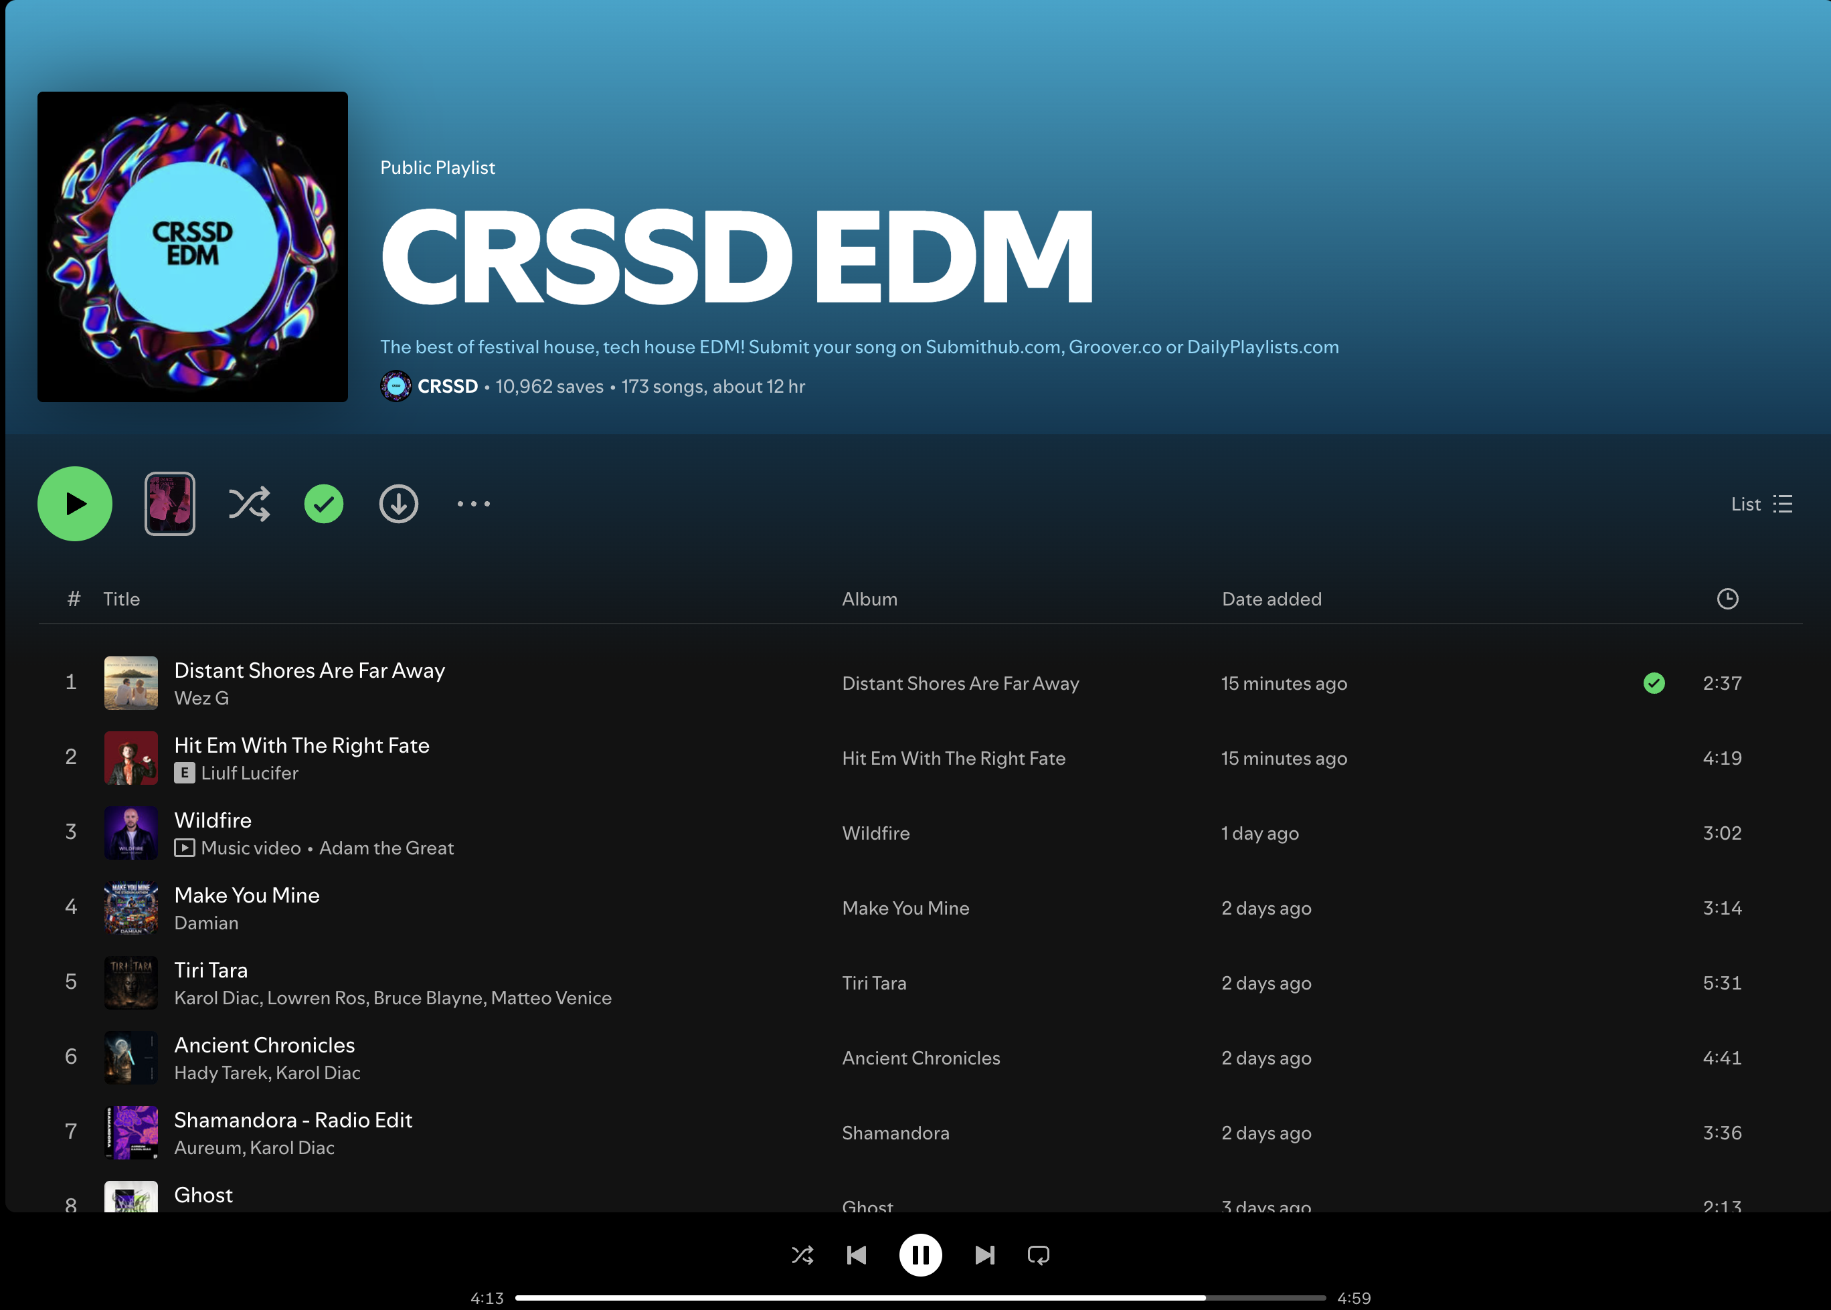Toggle repeat in the bottom player bar
The image size is (1831, 1310).
[1039, 1255]
